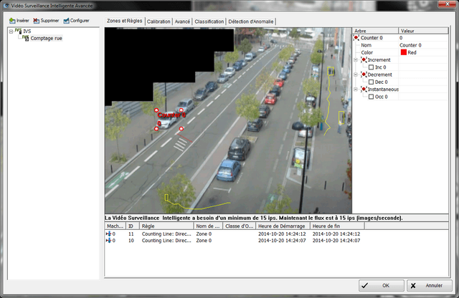This screenshot has width=459, height=298.
Task: Click event icon of row ID 10
Action: 108,241
